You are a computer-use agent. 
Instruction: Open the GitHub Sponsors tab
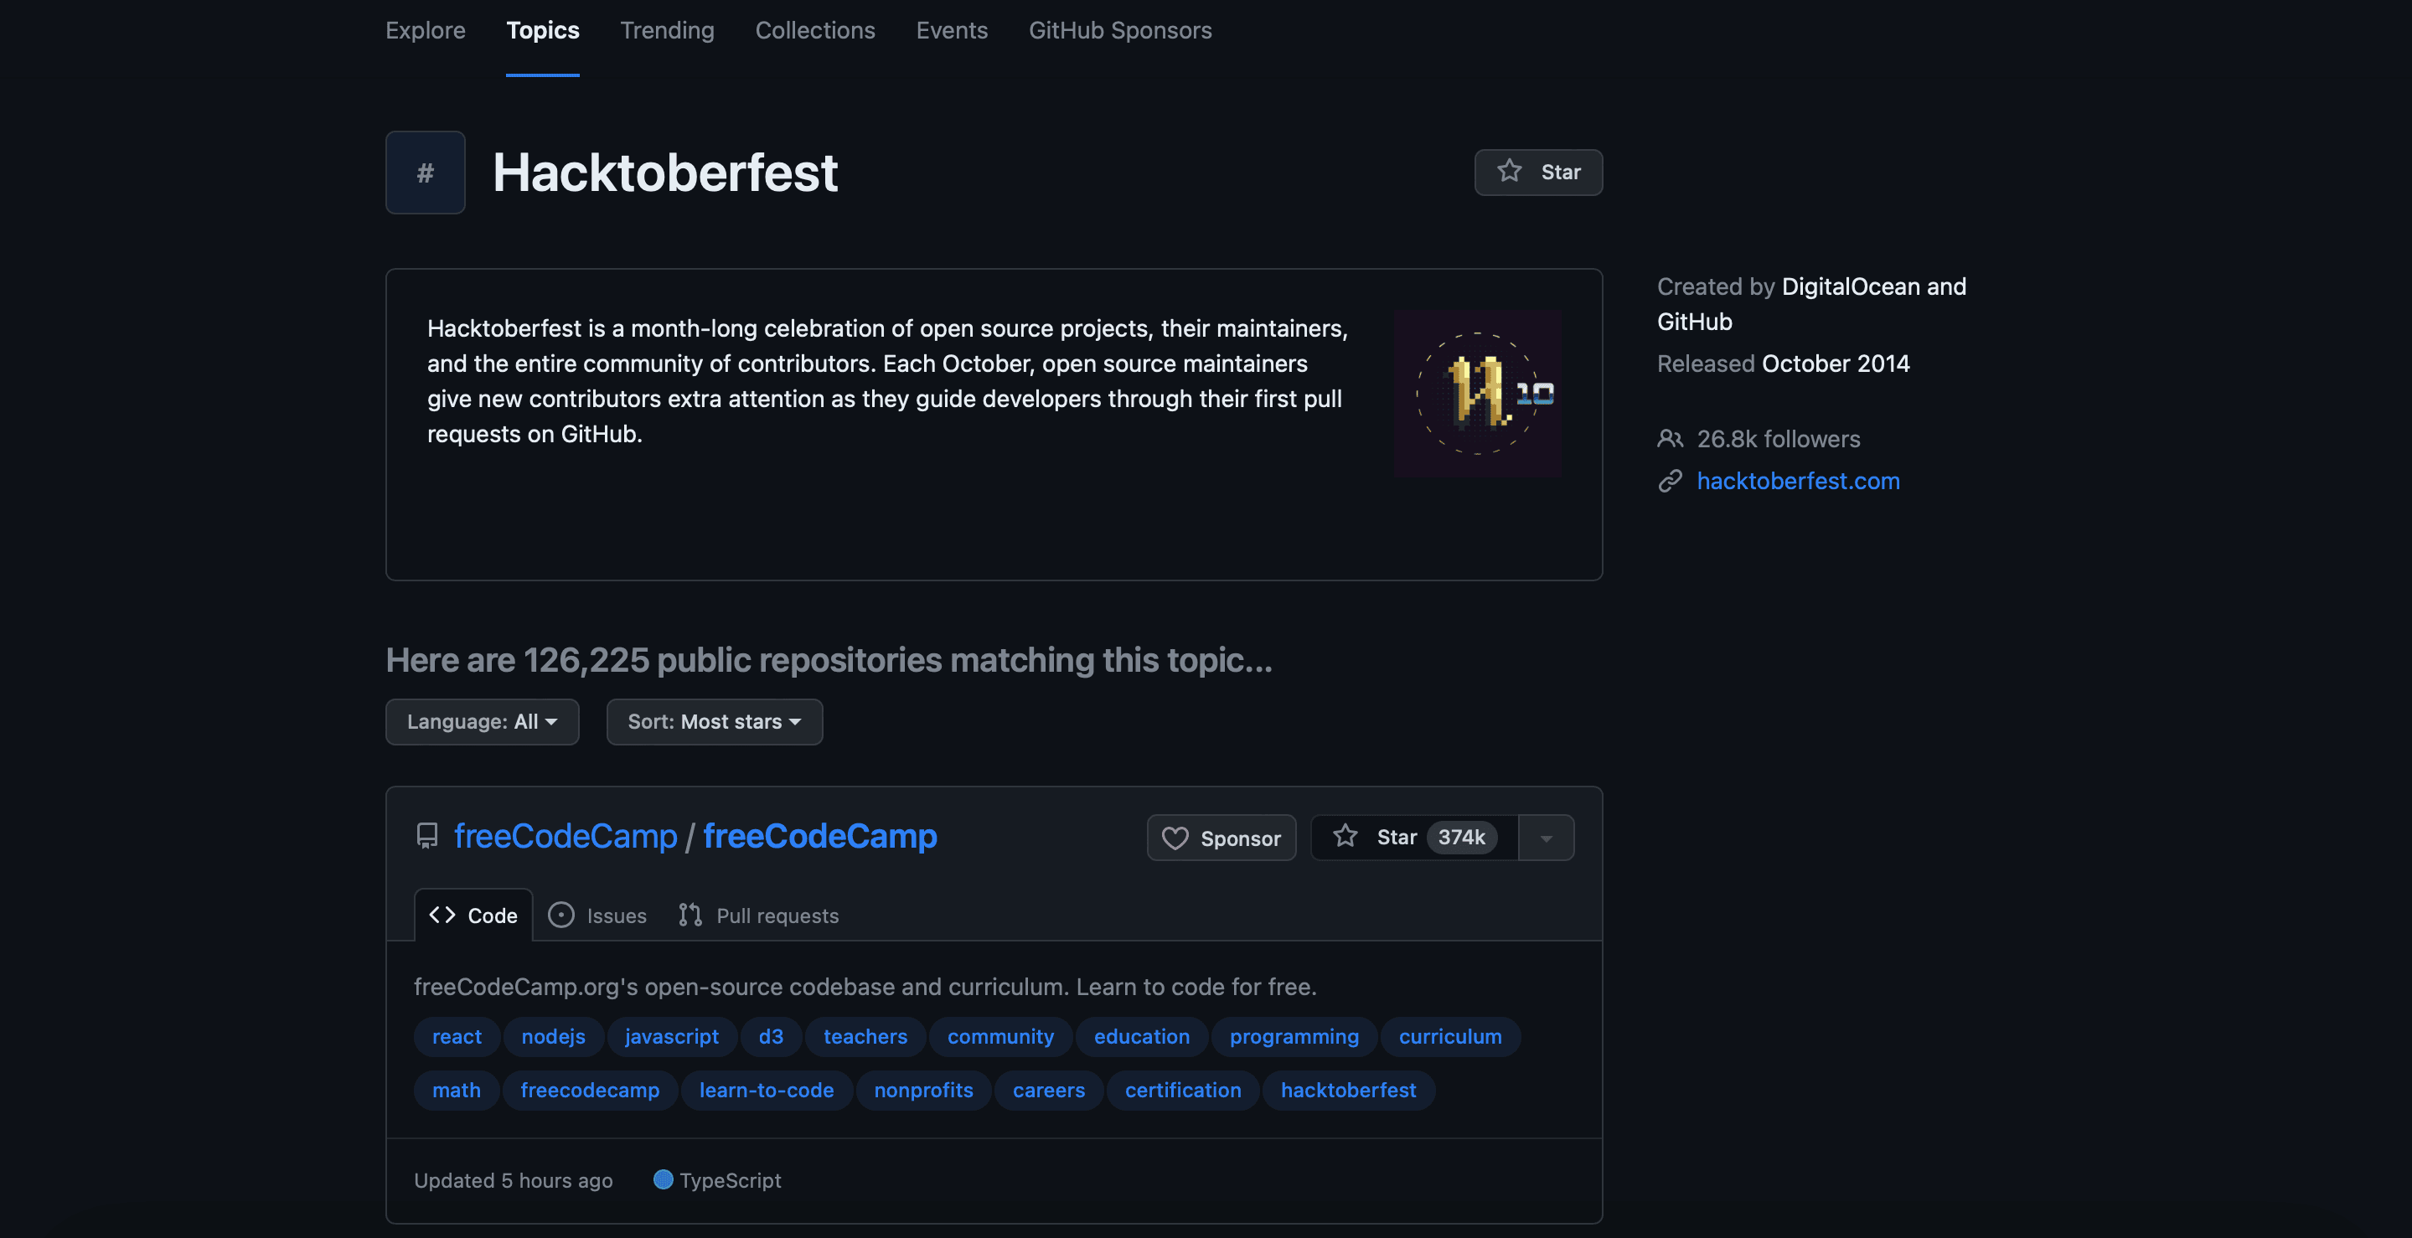(1120, 30)
